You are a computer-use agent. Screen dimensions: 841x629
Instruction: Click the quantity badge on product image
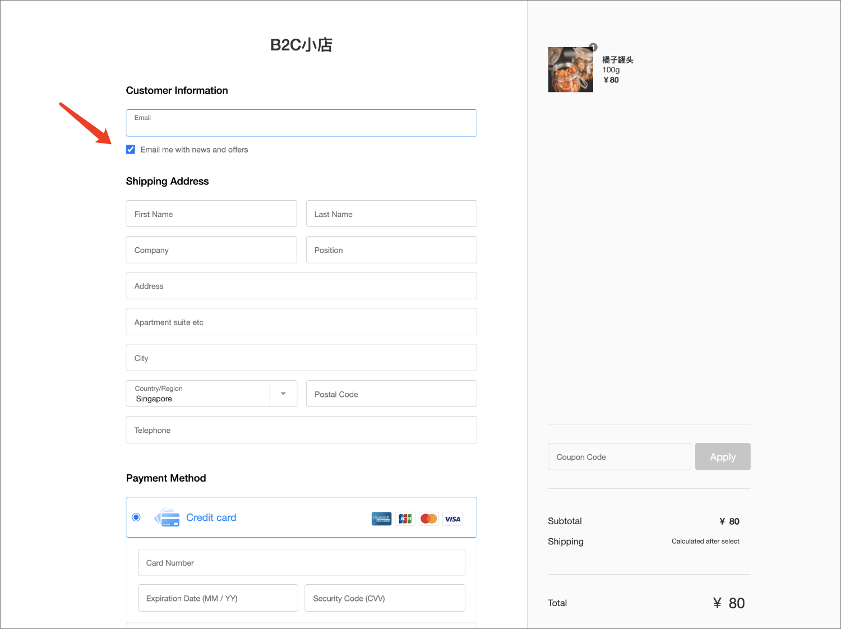pos(593,48)
